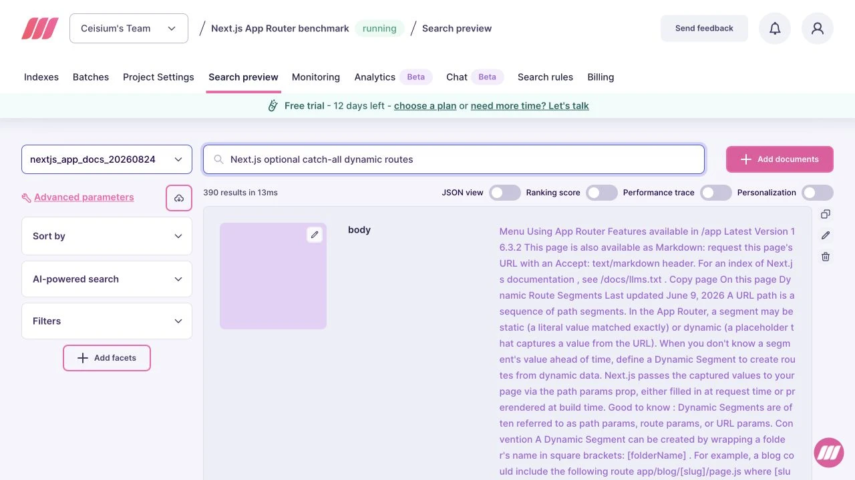Image resolution: width=855 pixels, height=480 pixels.
Task: Follow the choose a plan link
Action: [425, 106]
